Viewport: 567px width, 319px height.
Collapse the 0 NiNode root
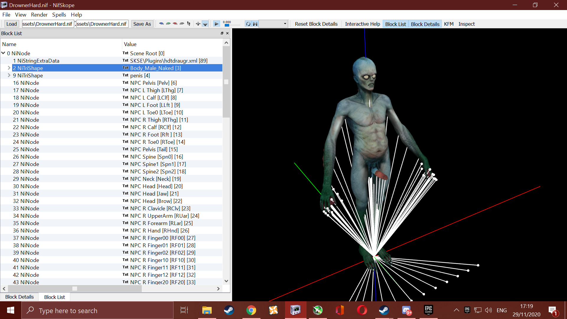(x=3, y=53)
